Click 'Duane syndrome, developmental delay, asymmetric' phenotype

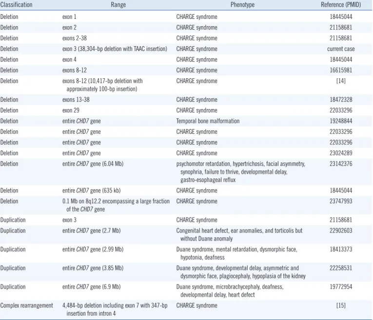coord(241,272)
